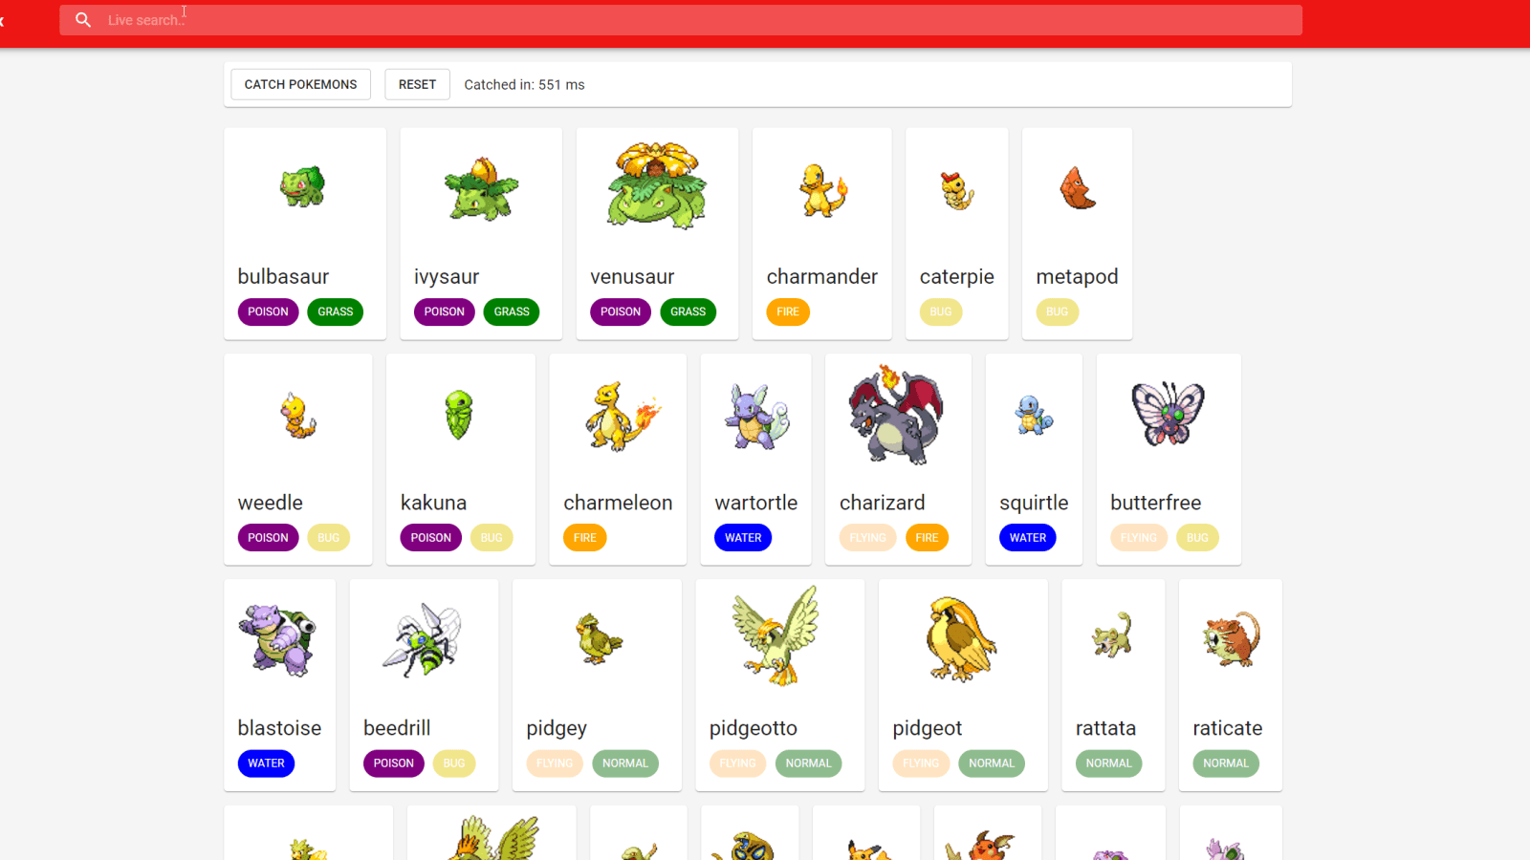Click the FIRE tag on charizard card
This screenshot has height=860, width=1530.
927,538
